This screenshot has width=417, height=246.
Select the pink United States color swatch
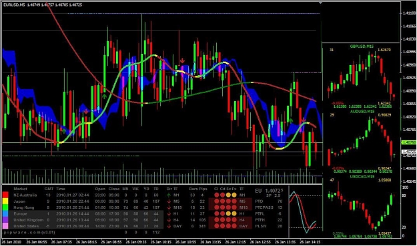click(x=5, y=226)
